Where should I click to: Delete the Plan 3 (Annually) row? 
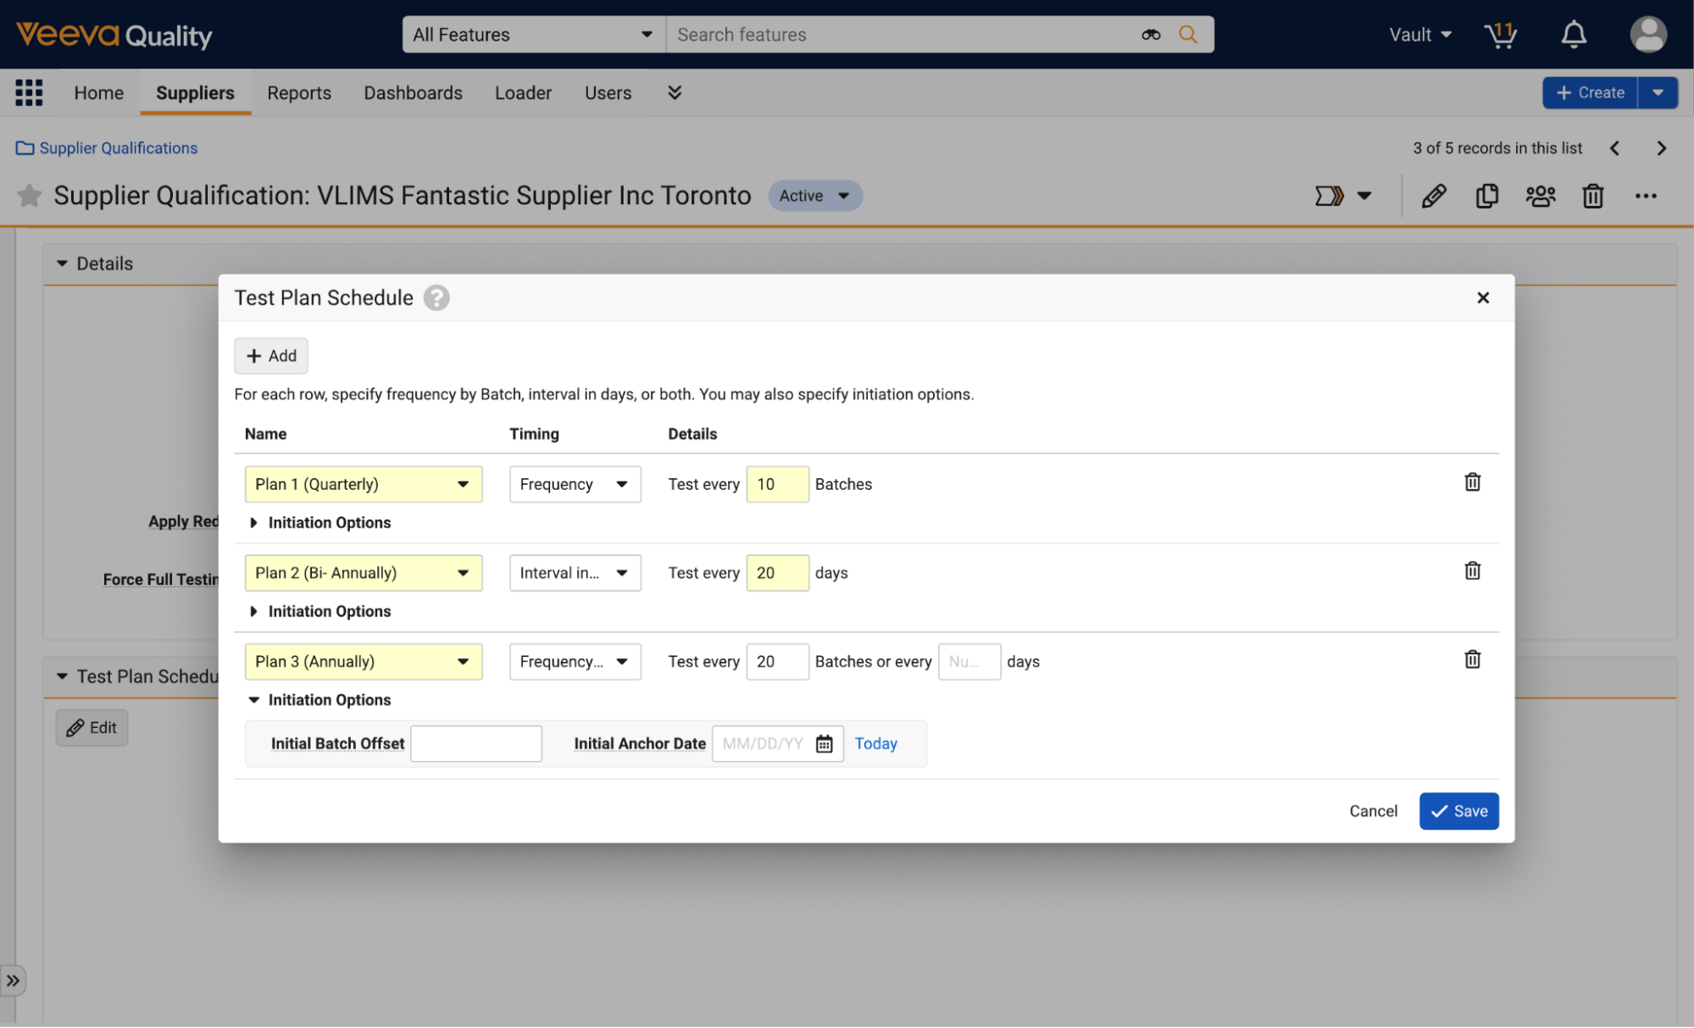pyautogui.click(x=1472, y=659)
